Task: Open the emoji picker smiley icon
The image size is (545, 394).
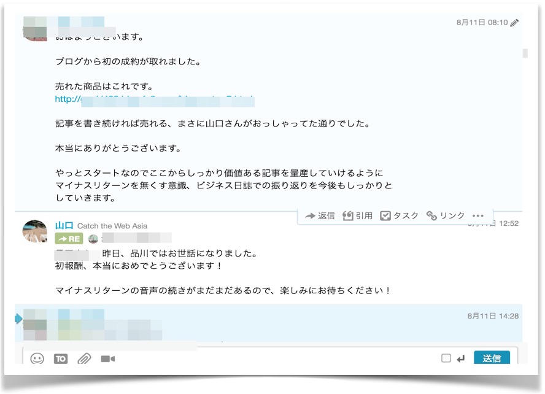Action: [x=37, y=358]
